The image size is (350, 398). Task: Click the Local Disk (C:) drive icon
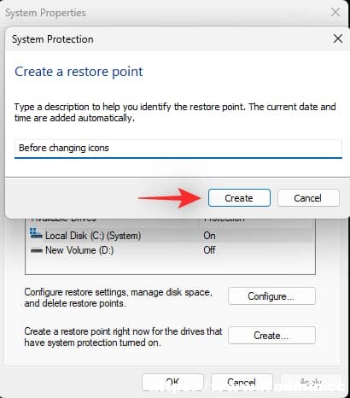36,234
